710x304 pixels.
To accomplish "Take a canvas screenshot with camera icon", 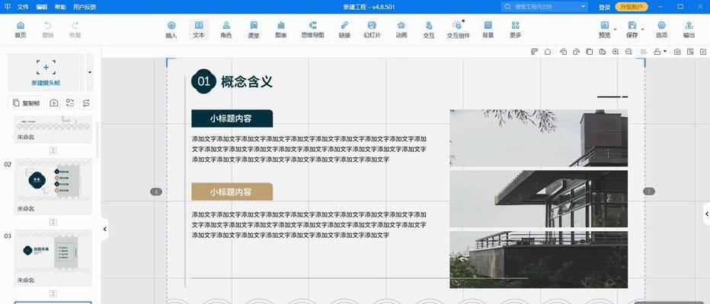I will click(x=677, y=52).
